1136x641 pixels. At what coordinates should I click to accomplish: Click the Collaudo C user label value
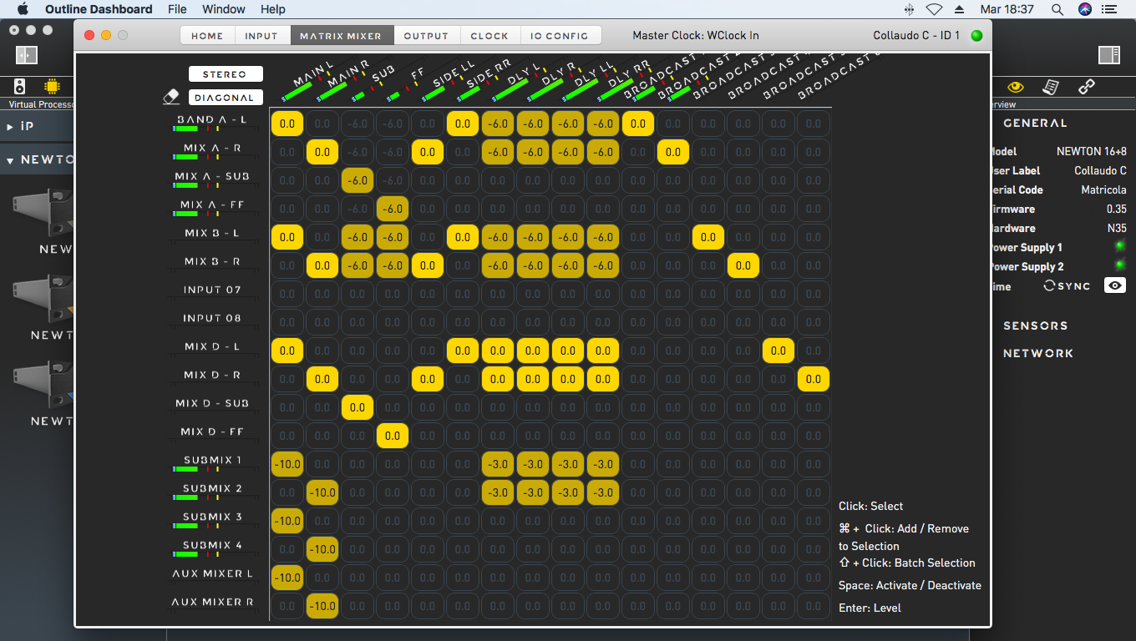click(x=1100, y=170)
